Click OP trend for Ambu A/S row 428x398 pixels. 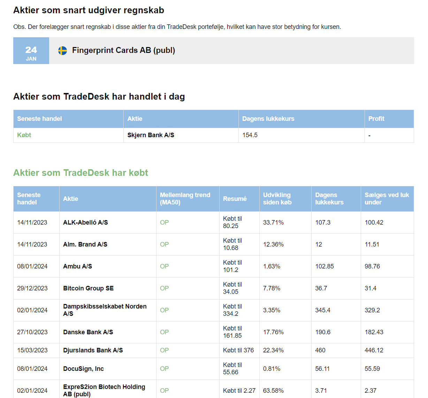(164, 266)
